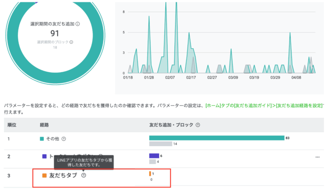The image size is (325, 191).
Task: Click the 選択期間の友だち追加 label
Action: click(52, 24)
